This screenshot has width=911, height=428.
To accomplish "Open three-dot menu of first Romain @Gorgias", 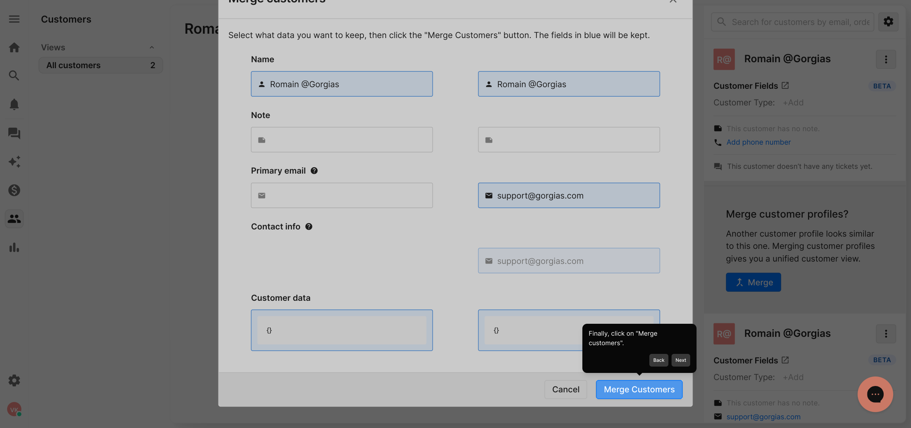I will tap(886, 59).
